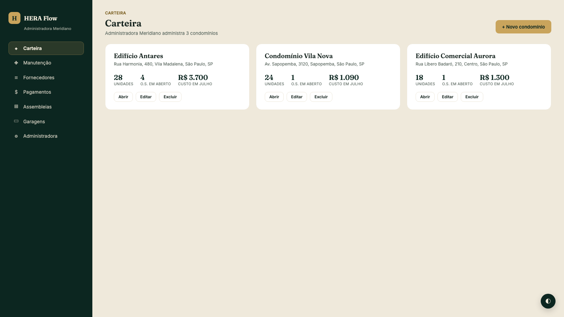This screenshot has width=564, height=317.
Task: Click the HERA Flow logo icon
Action: 14,18
